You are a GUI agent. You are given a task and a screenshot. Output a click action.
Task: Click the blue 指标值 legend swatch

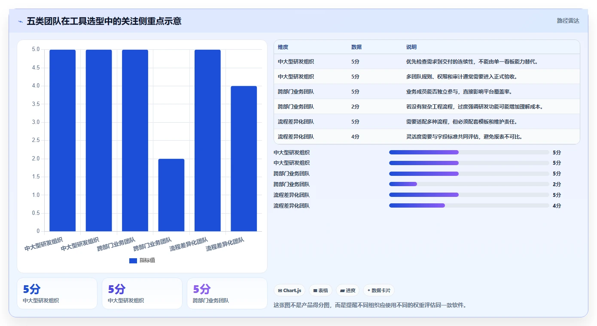(133, 260)
